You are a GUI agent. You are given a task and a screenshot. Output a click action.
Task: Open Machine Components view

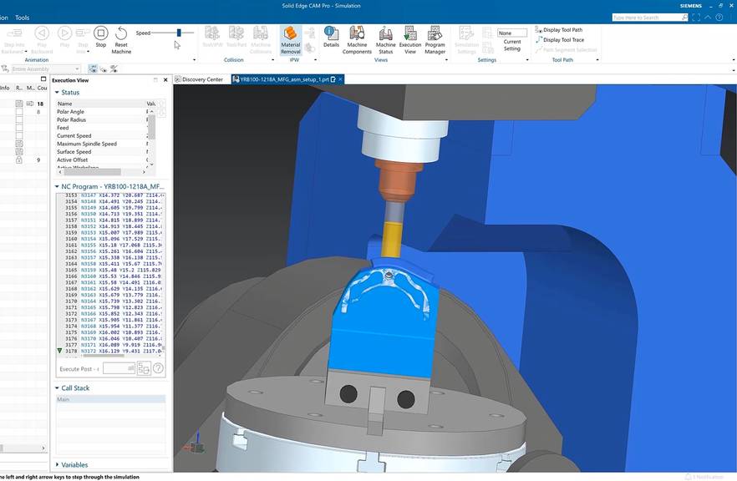tap(357, 37)
